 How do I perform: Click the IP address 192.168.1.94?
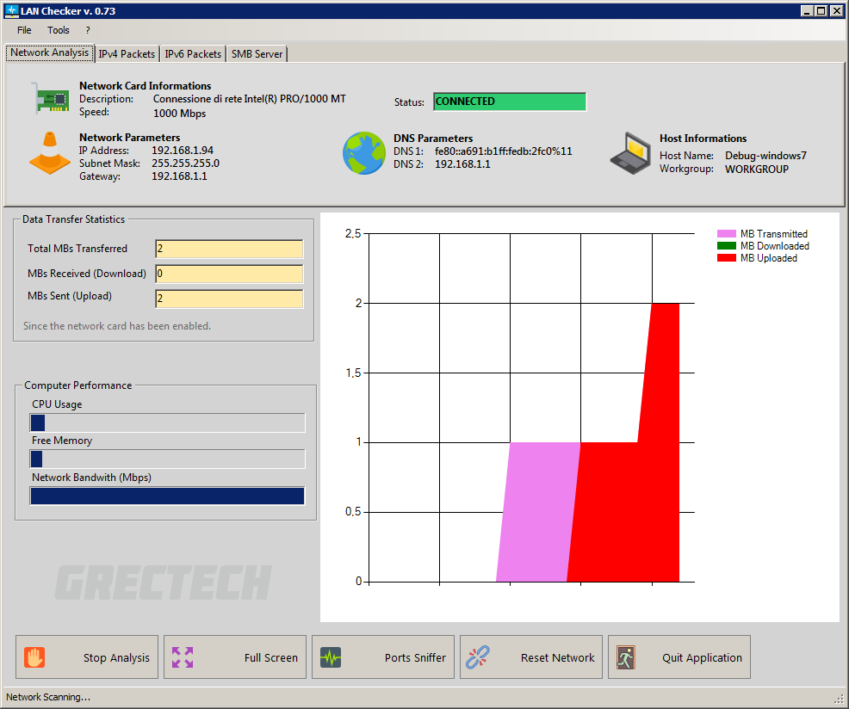pos(183,151)
